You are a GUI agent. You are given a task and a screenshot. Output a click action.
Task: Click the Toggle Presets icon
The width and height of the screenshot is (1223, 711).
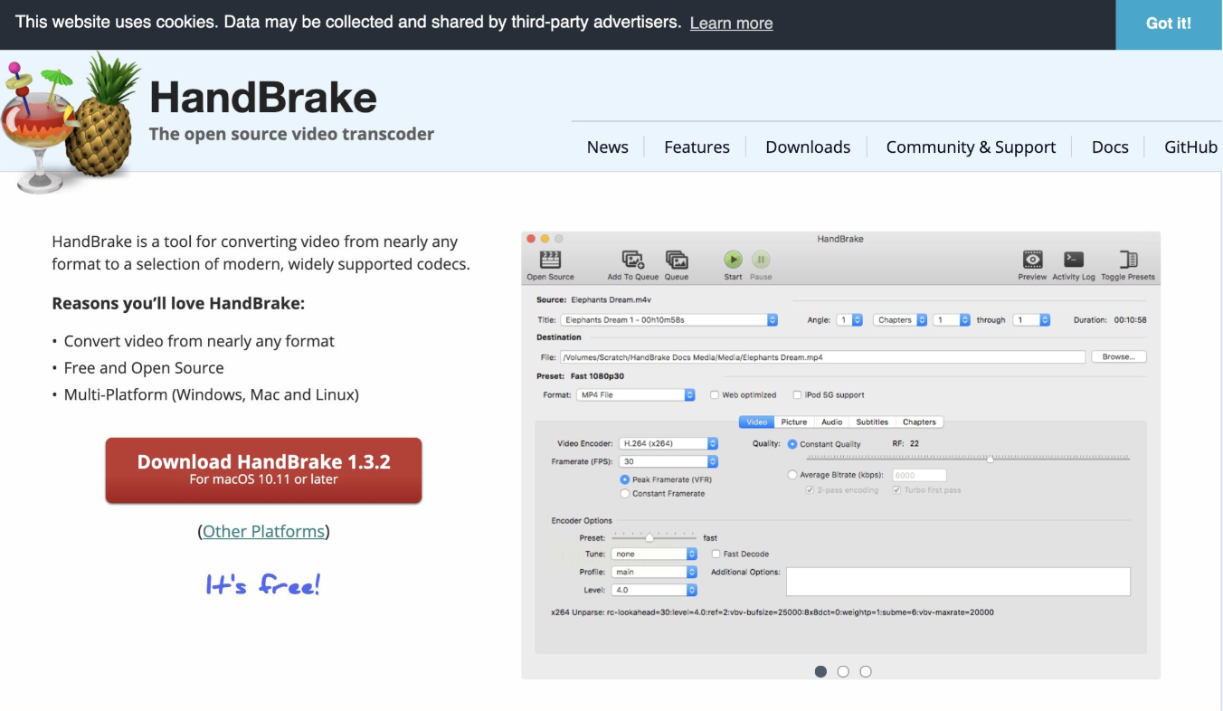[x=1128, y=260]
